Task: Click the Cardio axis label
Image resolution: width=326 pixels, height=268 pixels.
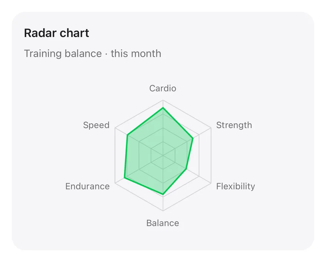Action: pos(163,88)
